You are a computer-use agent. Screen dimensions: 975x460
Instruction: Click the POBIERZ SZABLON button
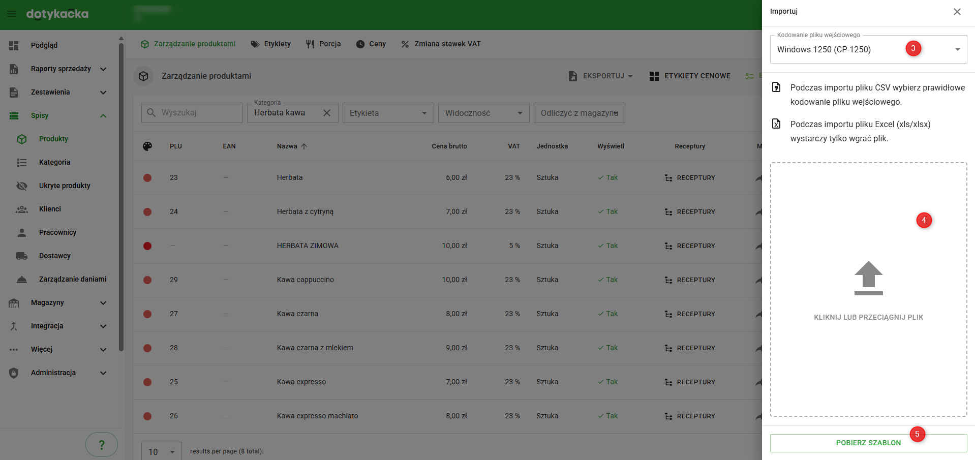pyautogui.click(x=868, y=443)
